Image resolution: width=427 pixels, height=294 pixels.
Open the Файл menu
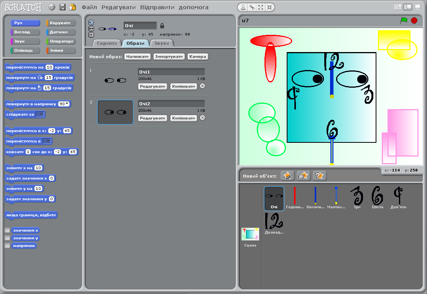click(x=89, y=7)
